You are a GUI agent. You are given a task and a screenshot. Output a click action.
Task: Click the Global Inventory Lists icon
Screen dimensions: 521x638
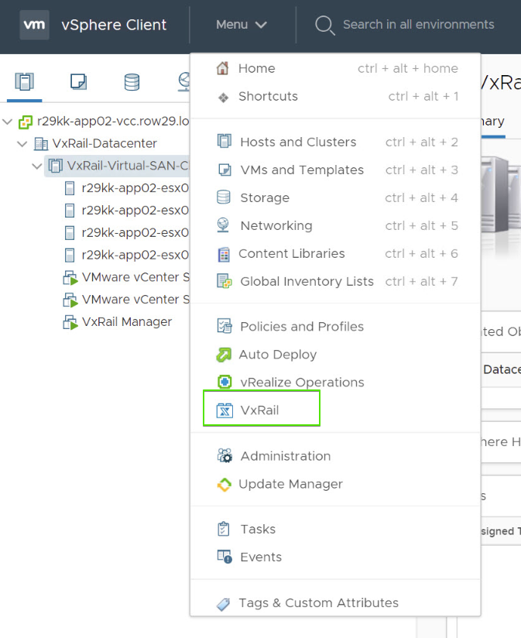224,281
